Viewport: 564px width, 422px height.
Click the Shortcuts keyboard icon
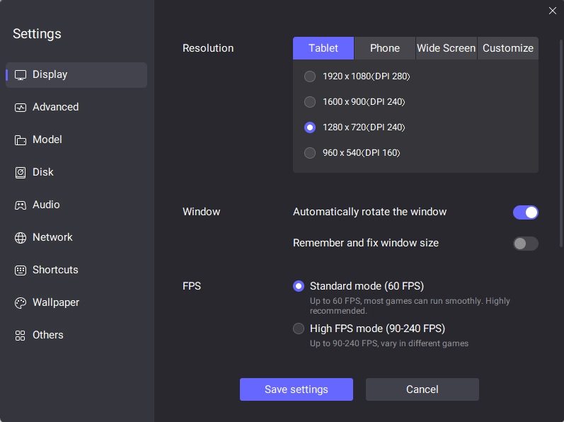(21, 270)
